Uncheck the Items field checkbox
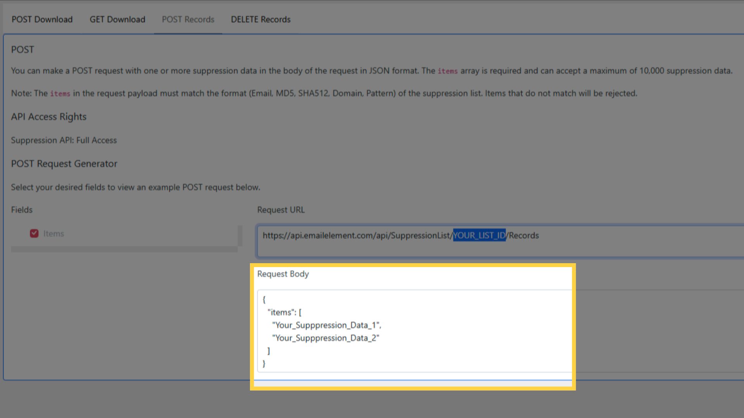This screenshot has height=418, width=744. pyautogui.click(x=34, y=233)
